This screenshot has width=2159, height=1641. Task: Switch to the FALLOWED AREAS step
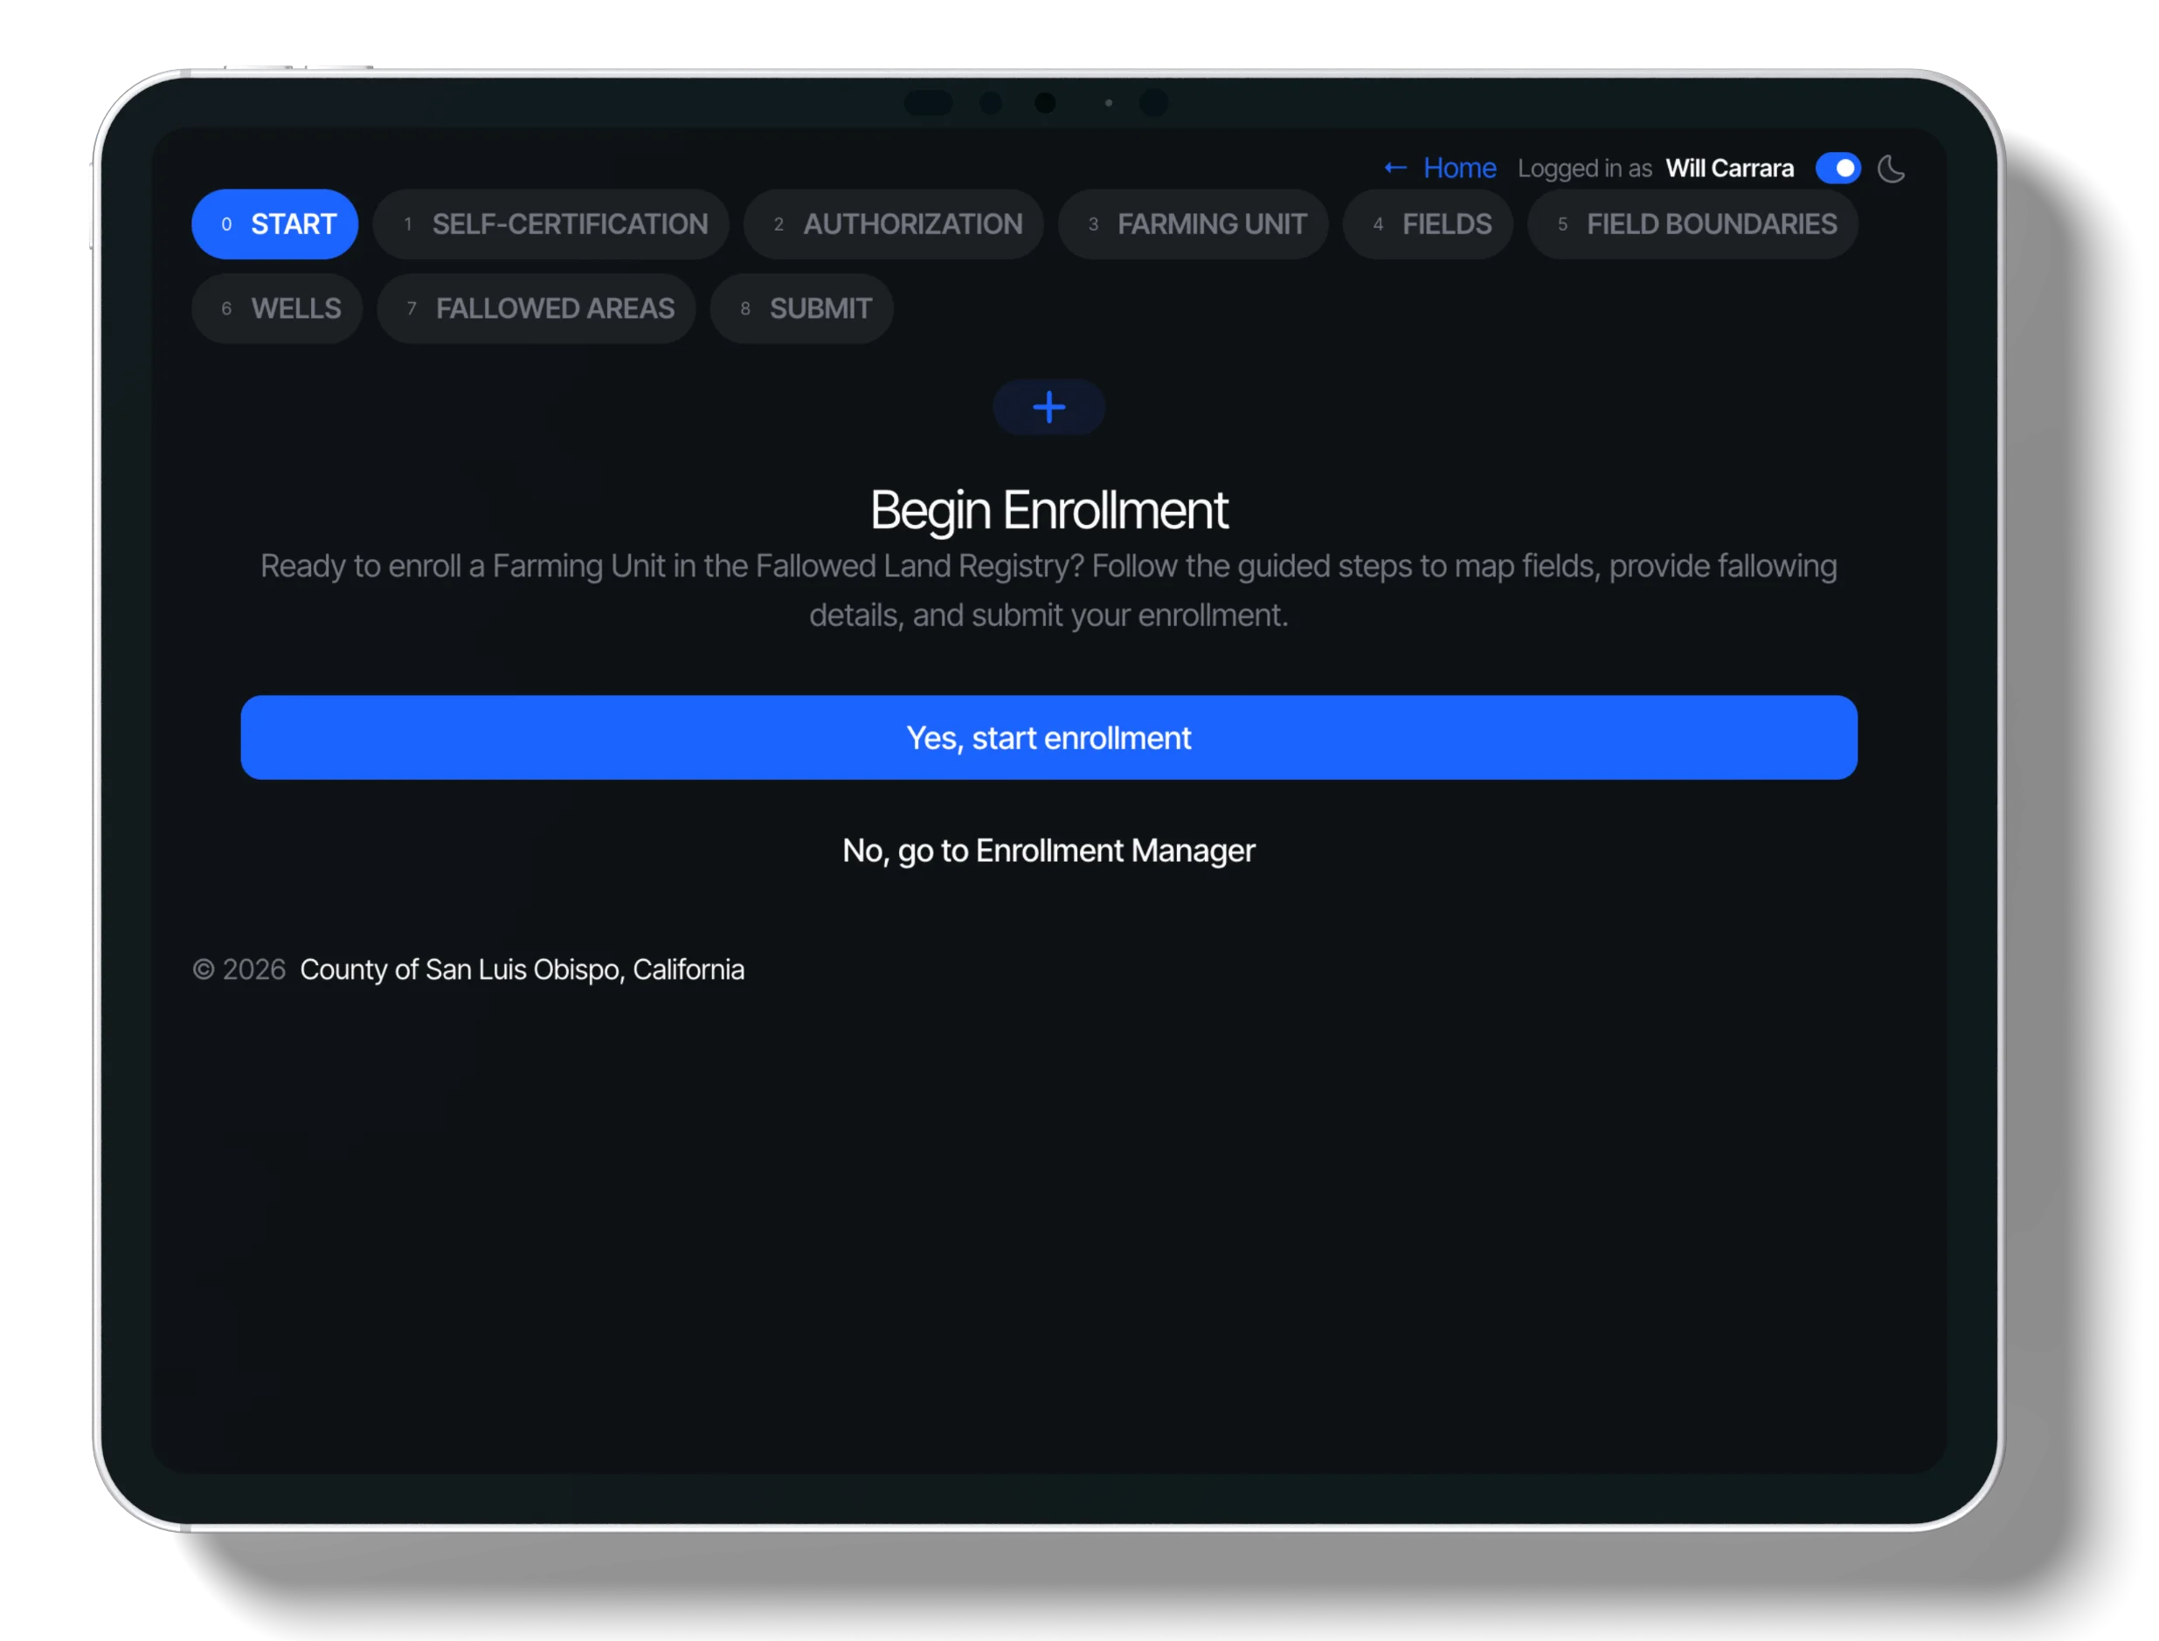536,308
